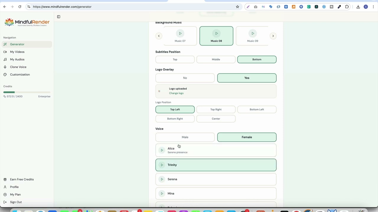378x212 pixels.
Task: Place logo at Top Right
Action: click(x=216, y=110)
